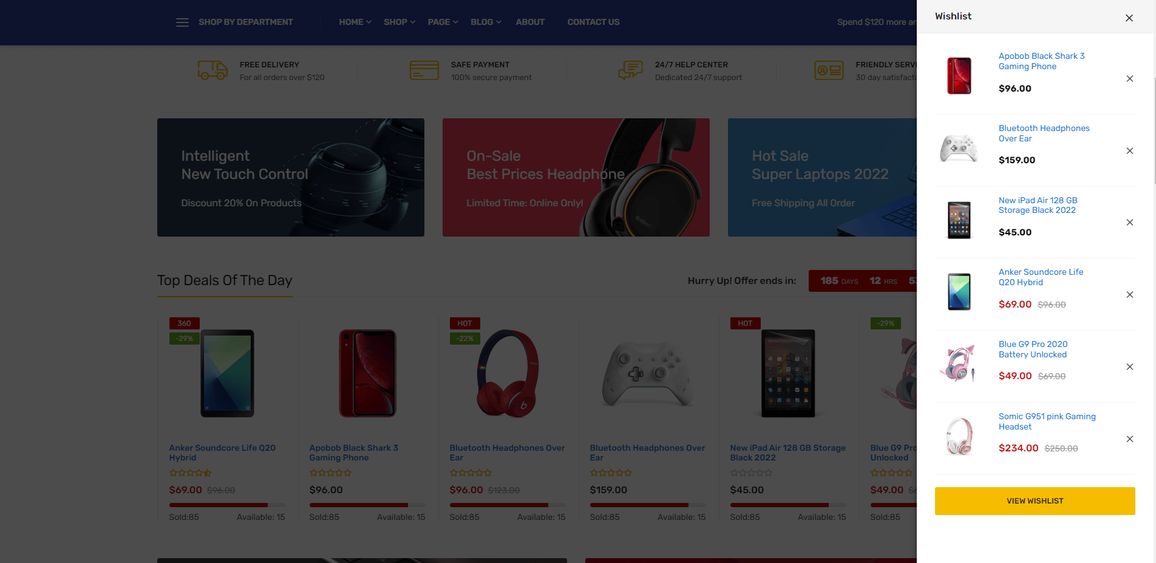Expand the Home dropdown menu
The width and height of the screenshot is (1156, 563).
point(355,22)
